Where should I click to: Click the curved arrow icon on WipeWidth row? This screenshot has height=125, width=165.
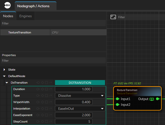click(x=50, y=102)
